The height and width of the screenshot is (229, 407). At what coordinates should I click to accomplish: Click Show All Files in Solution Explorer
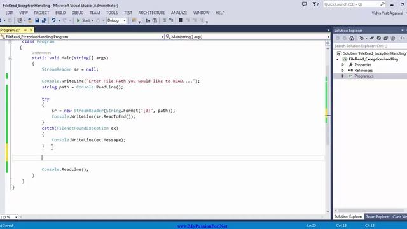393,38
